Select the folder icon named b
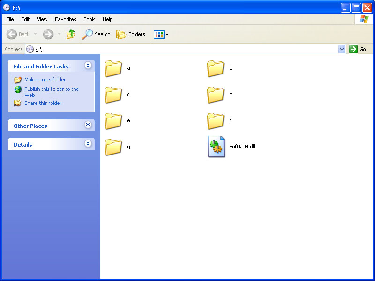This screenshot has height=281, width=375. (x=216, y=68)
